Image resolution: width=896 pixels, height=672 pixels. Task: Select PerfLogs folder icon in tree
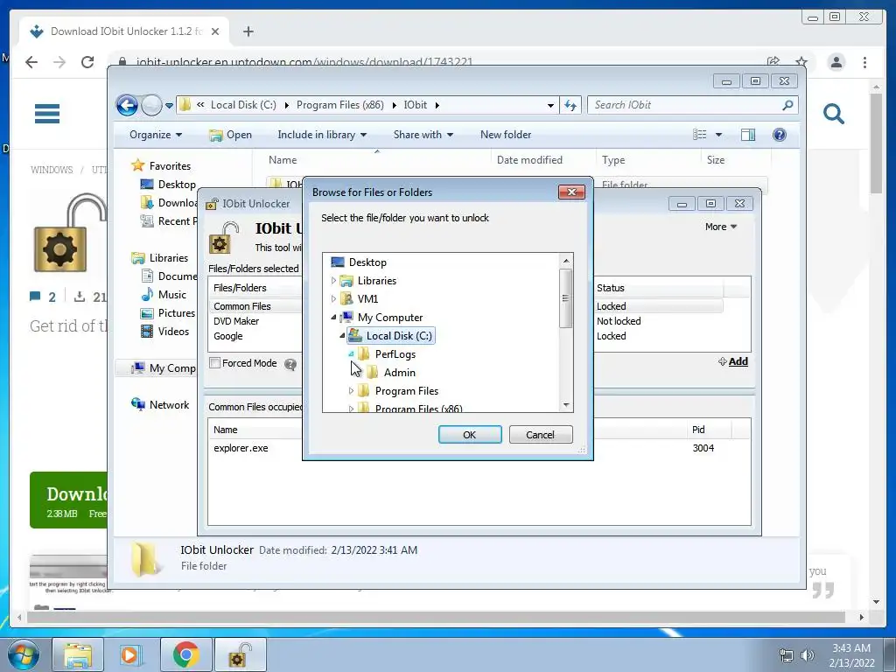363,353
